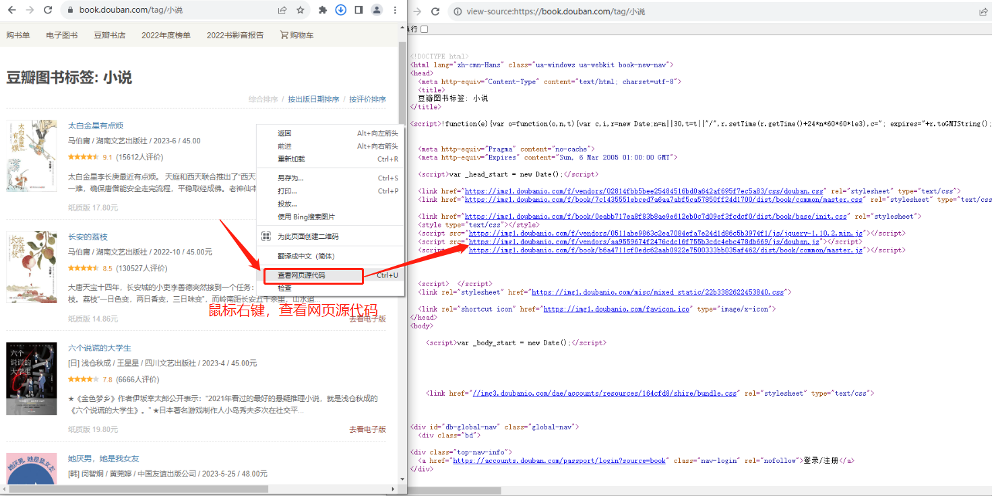
Task: Select 另存为... from the context menu
Action: click(x=290, y=178)
